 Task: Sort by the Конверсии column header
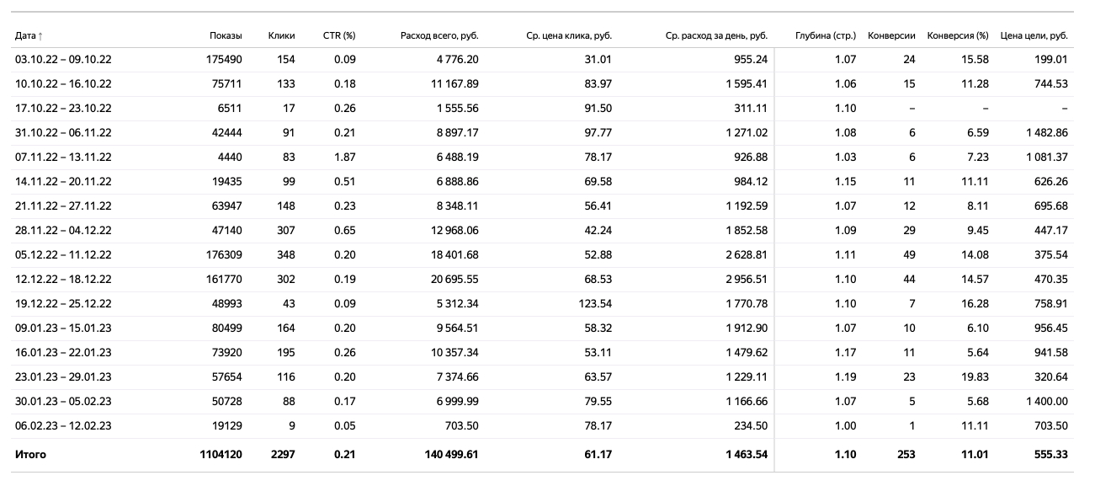(891, 35)
